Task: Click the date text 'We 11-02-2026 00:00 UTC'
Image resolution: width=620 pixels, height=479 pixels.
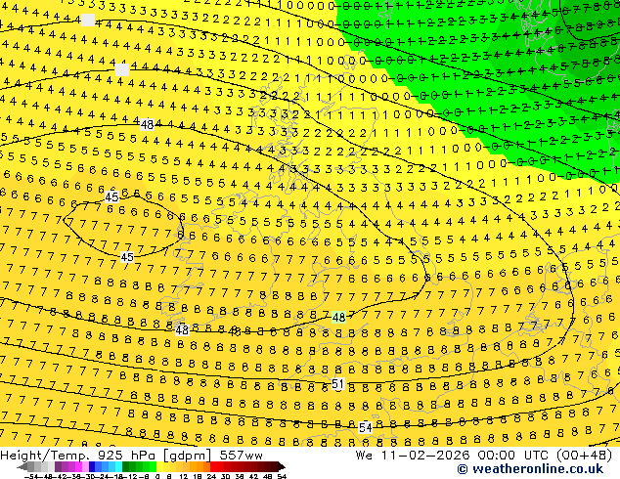Action: click(x=454, y=456)
